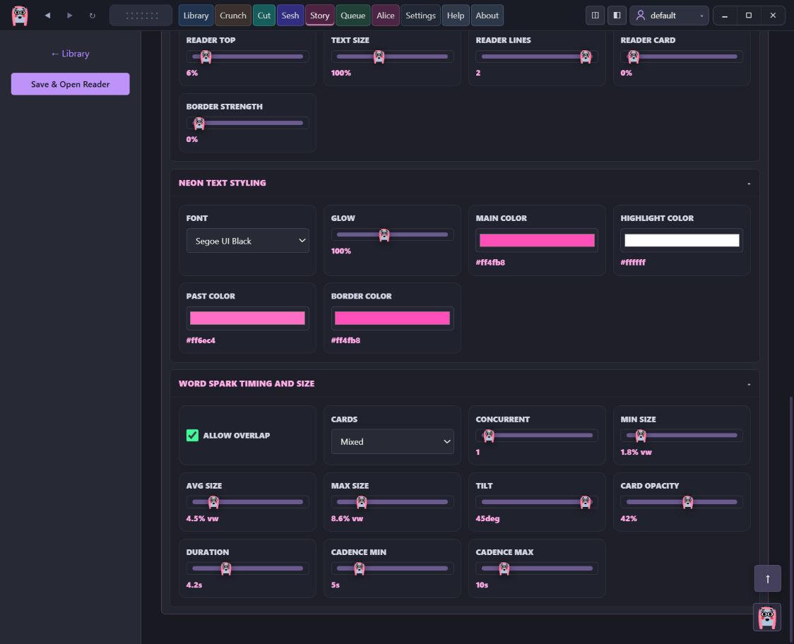Collapse the Word Spark Timing and Size section
The height and width of the screenshot is (644, 794).
(748, 383)
